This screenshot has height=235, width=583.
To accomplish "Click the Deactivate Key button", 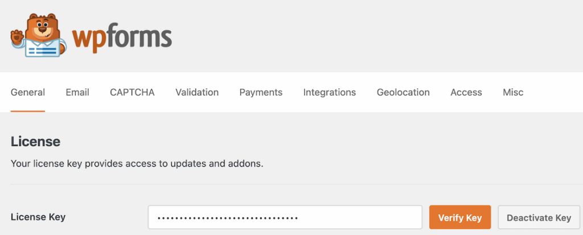I will (539, 217).
